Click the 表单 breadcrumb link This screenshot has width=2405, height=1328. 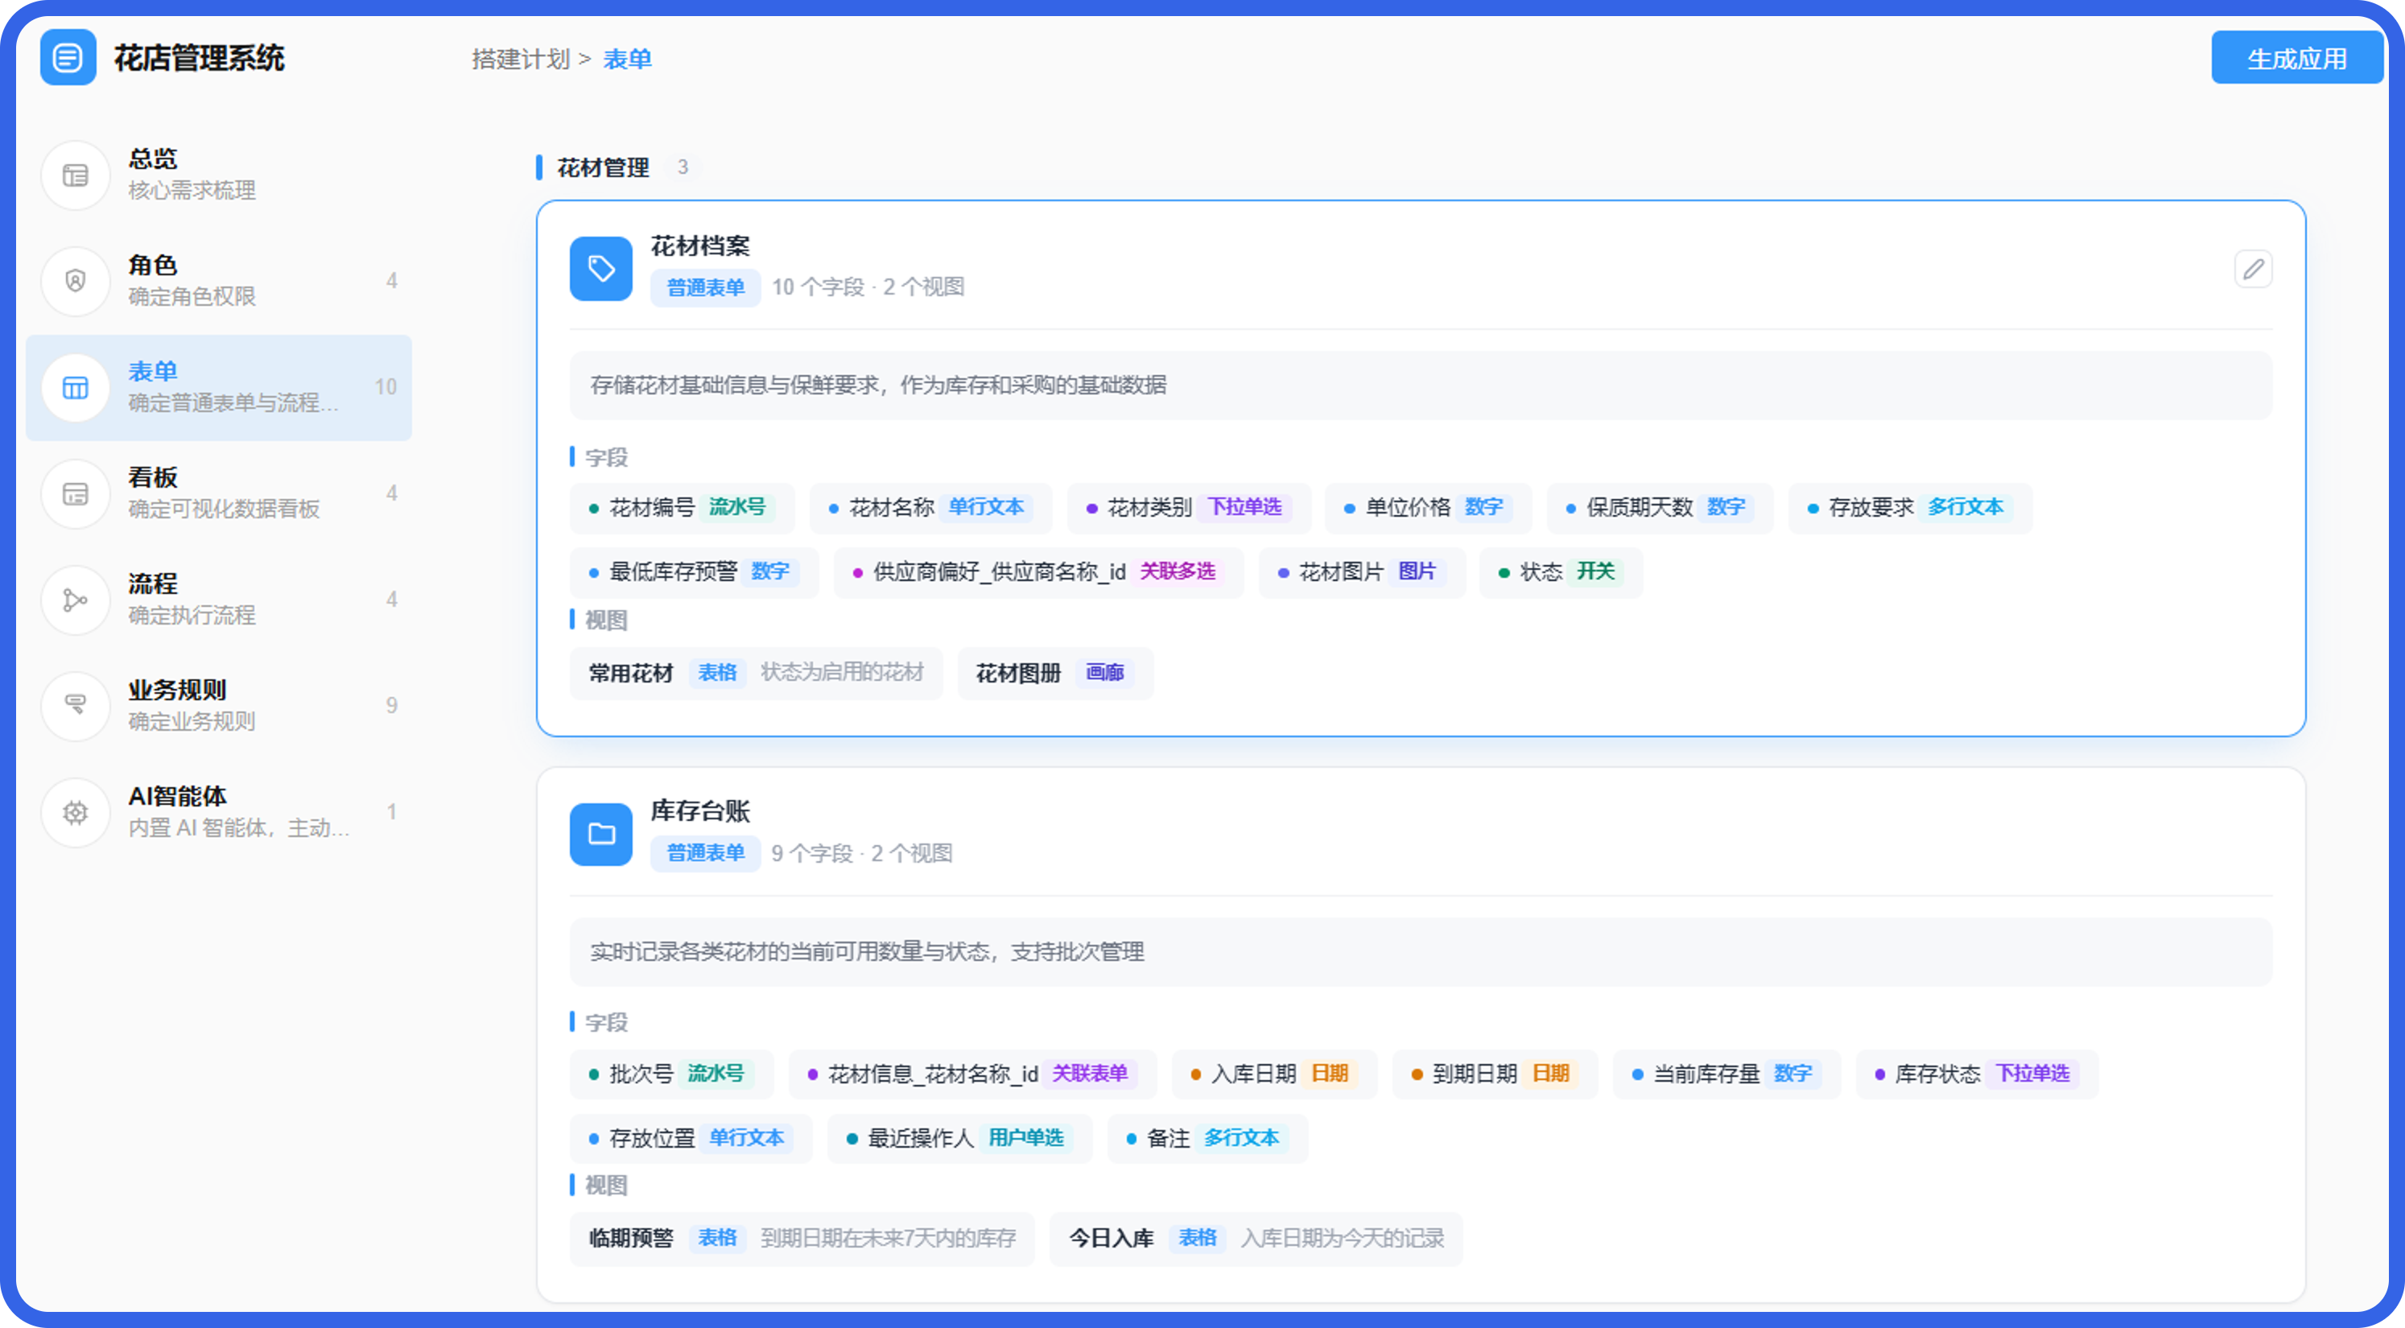627,59
